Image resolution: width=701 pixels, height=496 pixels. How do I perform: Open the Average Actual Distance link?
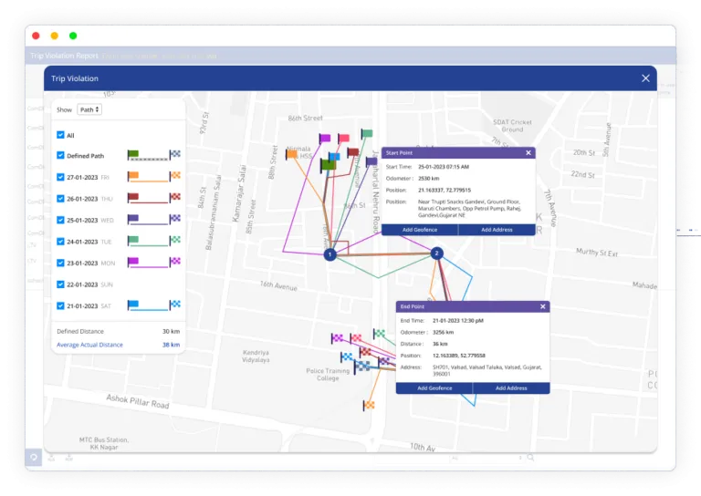(89, 345)
